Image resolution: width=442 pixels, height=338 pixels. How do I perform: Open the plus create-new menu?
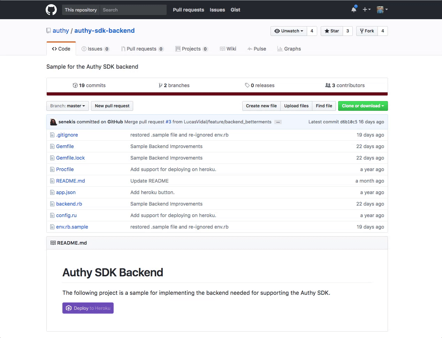tap(366, 9)
